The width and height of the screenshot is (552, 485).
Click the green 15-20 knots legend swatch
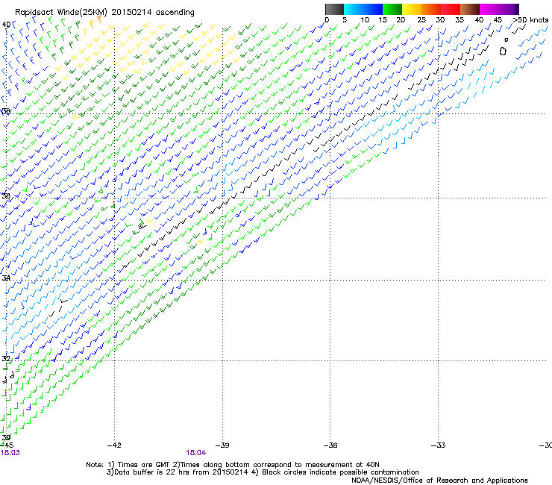point(392,9)
